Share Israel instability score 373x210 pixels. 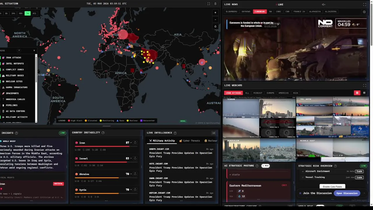(x=135, y=158)
